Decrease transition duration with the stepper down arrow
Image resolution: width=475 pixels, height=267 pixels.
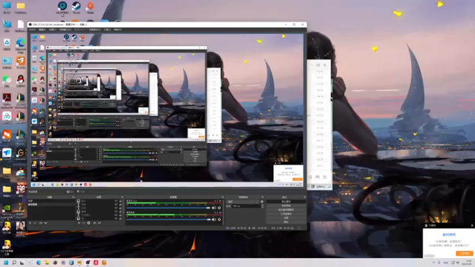click(262, 207)
